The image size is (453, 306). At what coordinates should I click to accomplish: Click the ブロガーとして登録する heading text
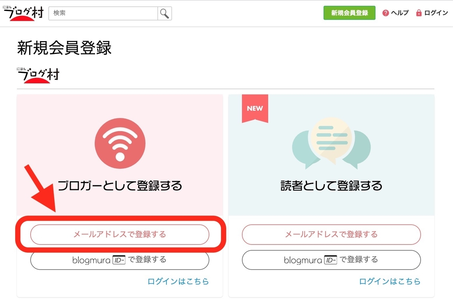[120, 186]
